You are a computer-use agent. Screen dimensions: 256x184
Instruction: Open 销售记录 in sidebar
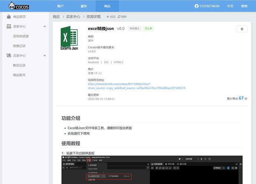(x=19, y=46)
